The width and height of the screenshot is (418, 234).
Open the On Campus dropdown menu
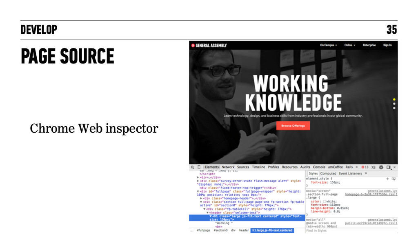[x=329, y=45]
